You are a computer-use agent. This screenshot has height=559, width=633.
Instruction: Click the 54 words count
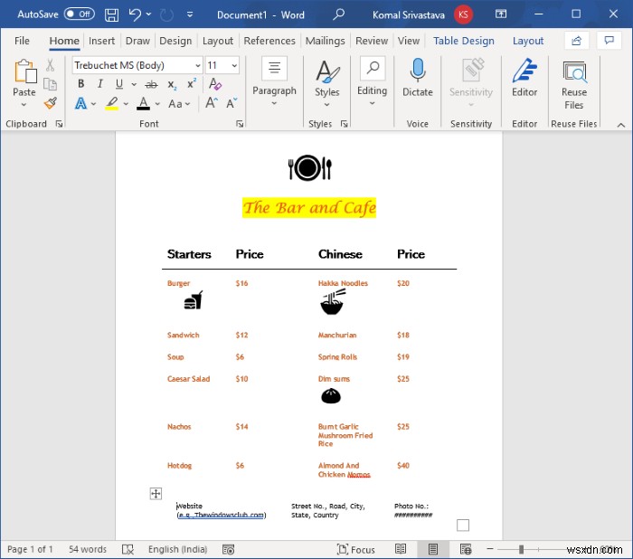point(88,549)
